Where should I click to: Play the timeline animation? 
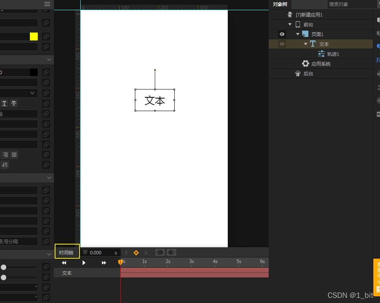coord(84,263)
